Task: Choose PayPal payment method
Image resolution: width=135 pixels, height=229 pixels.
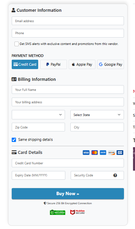Action: 54,64
